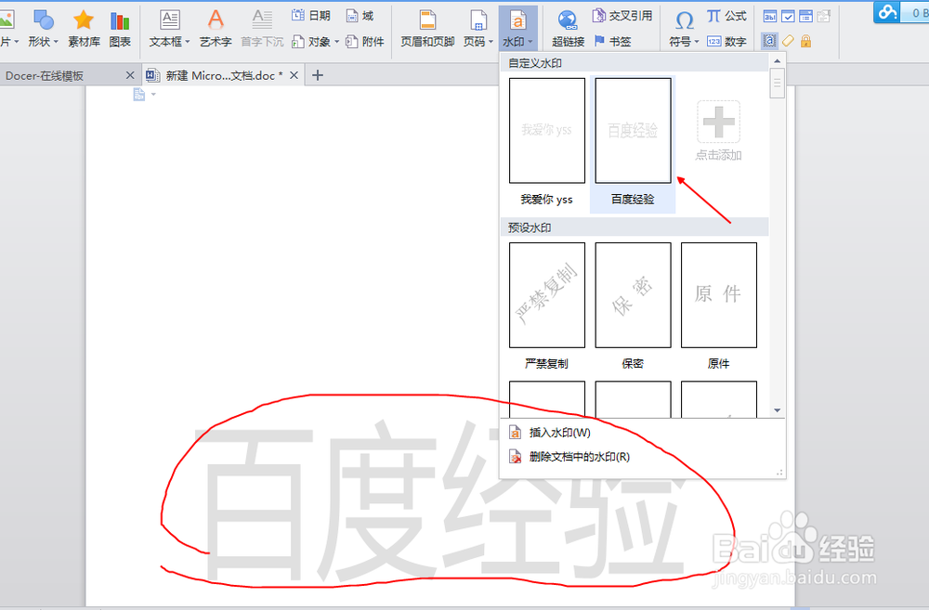Expand the 文本框 dropdown arrow
This screenshot has width=929, height=610.
click(x=188, y=42)
